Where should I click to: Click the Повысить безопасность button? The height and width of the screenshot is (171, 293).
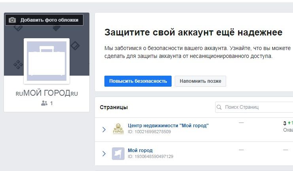(x=138, y=81)
